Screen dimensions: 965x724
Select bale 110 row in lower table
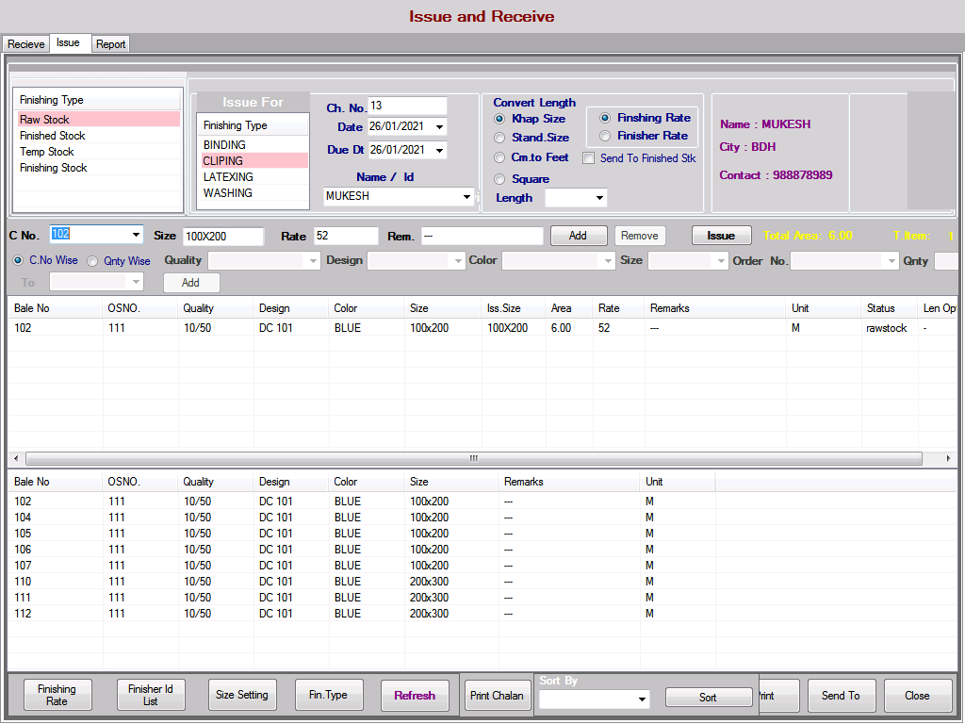click(x=23, y=582)
